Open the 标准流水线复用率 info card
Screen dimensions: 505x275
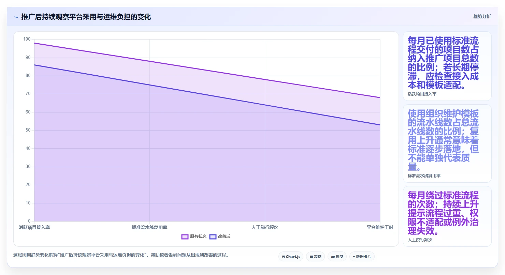(x=447, y=143)
